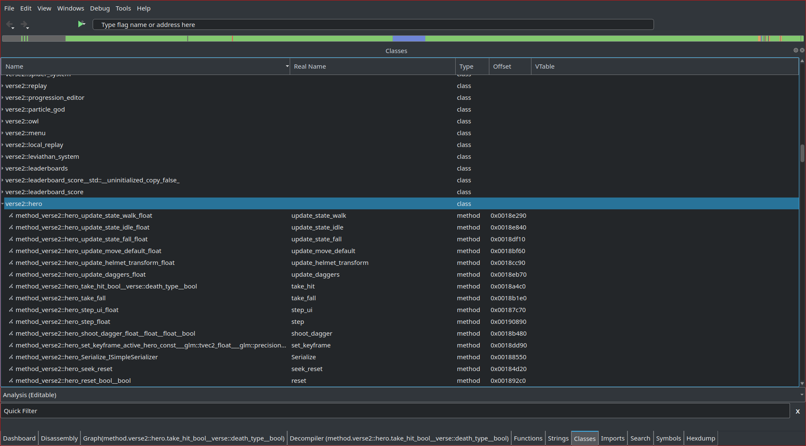Viewport: 806px width, 446px height.
Task: Open the Edit menu
Action: [x=26, y=8]
